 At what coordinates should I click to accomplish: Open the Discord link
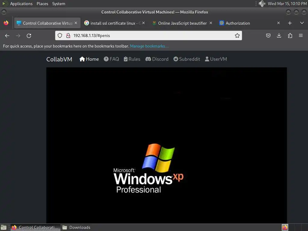157,59
